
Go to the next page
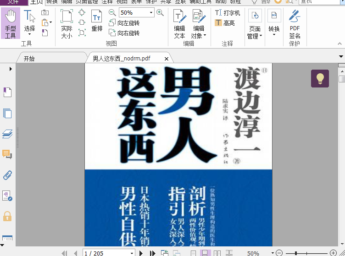click(141, 253)
